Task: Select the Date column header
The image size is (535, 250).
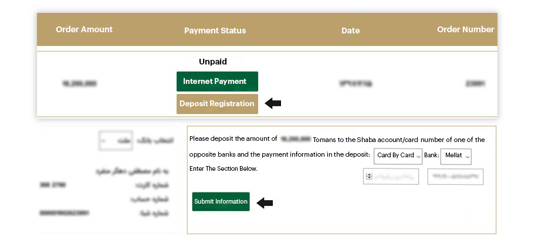Action: click(350, 31)
